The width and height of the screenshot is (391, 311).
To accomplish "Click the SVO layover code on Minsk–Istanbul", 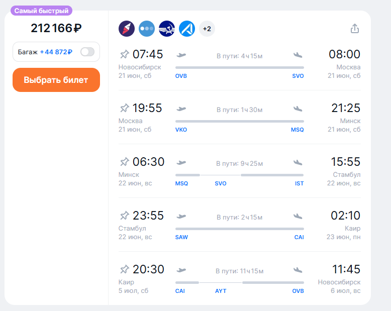I will pos(221,184).
